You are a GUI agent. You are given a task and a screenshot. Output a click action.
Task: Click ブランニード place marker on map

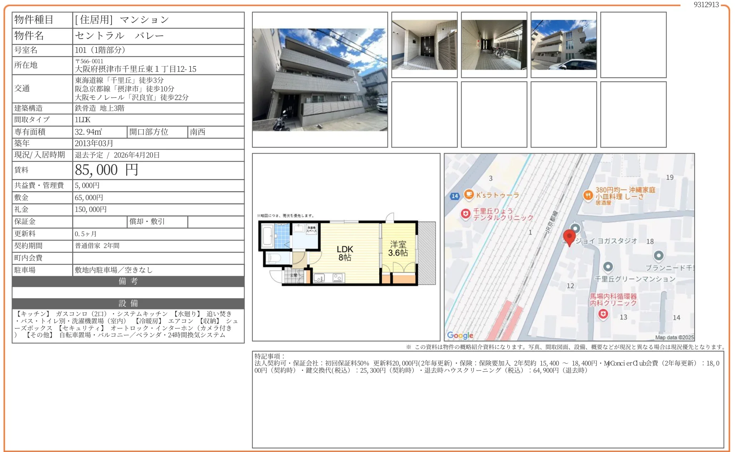point(658,255)
